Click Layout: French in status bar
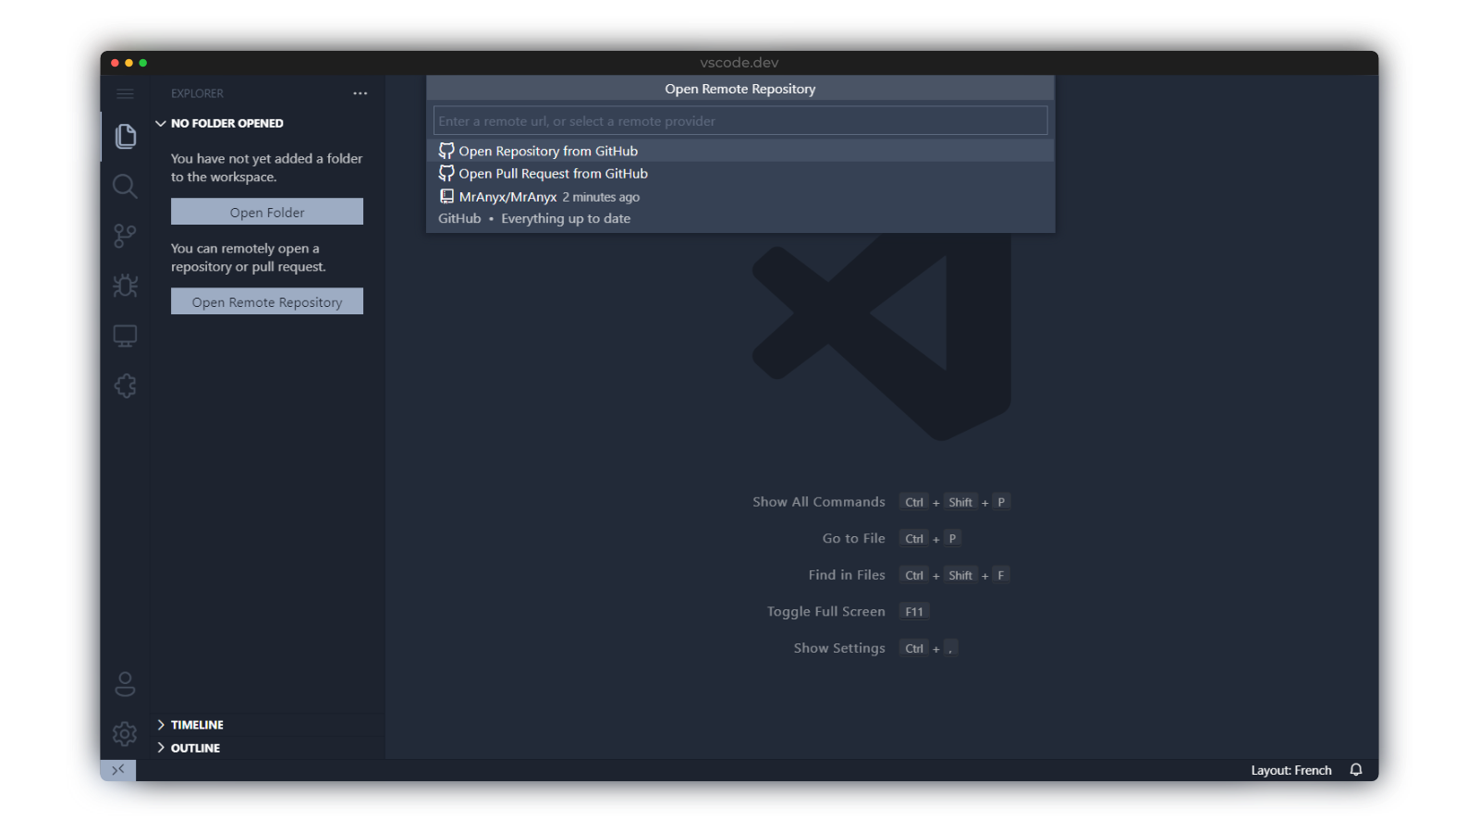Screen dimensions: 1479x832 [1291, 770]
